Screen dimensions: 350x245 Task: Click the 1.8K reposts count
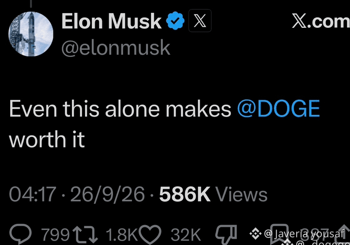pyautogui.click(x=122, y=235)
